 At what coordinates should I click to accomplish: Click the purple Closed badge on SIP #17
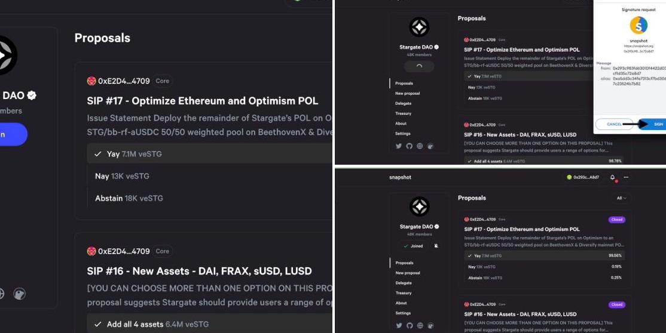pos(616,220)
